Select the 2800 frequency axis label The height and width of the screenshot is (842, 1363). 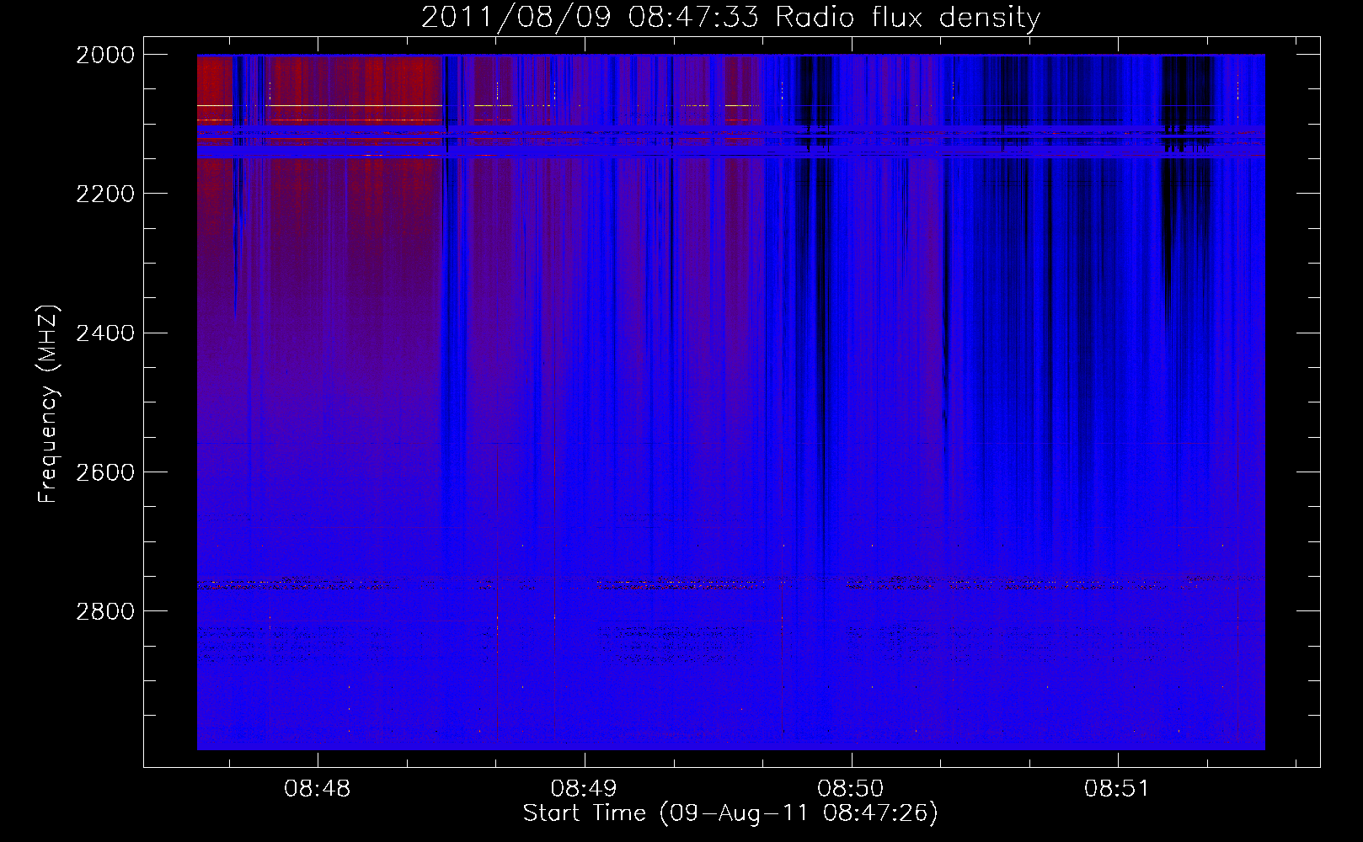(x=105, y=610)
